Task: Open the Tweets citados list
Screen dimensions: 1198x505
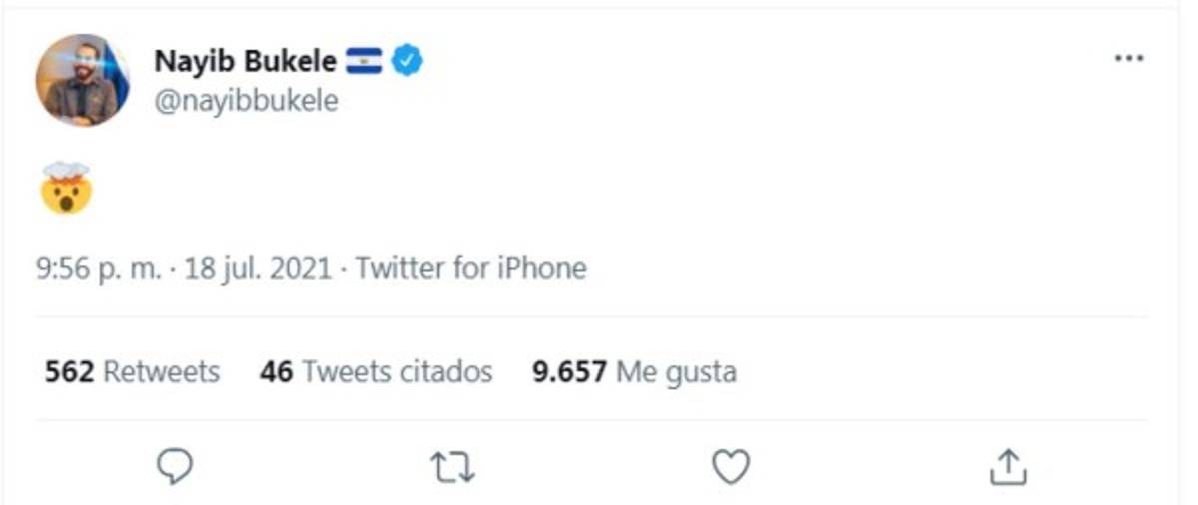Action: (397, 372)
